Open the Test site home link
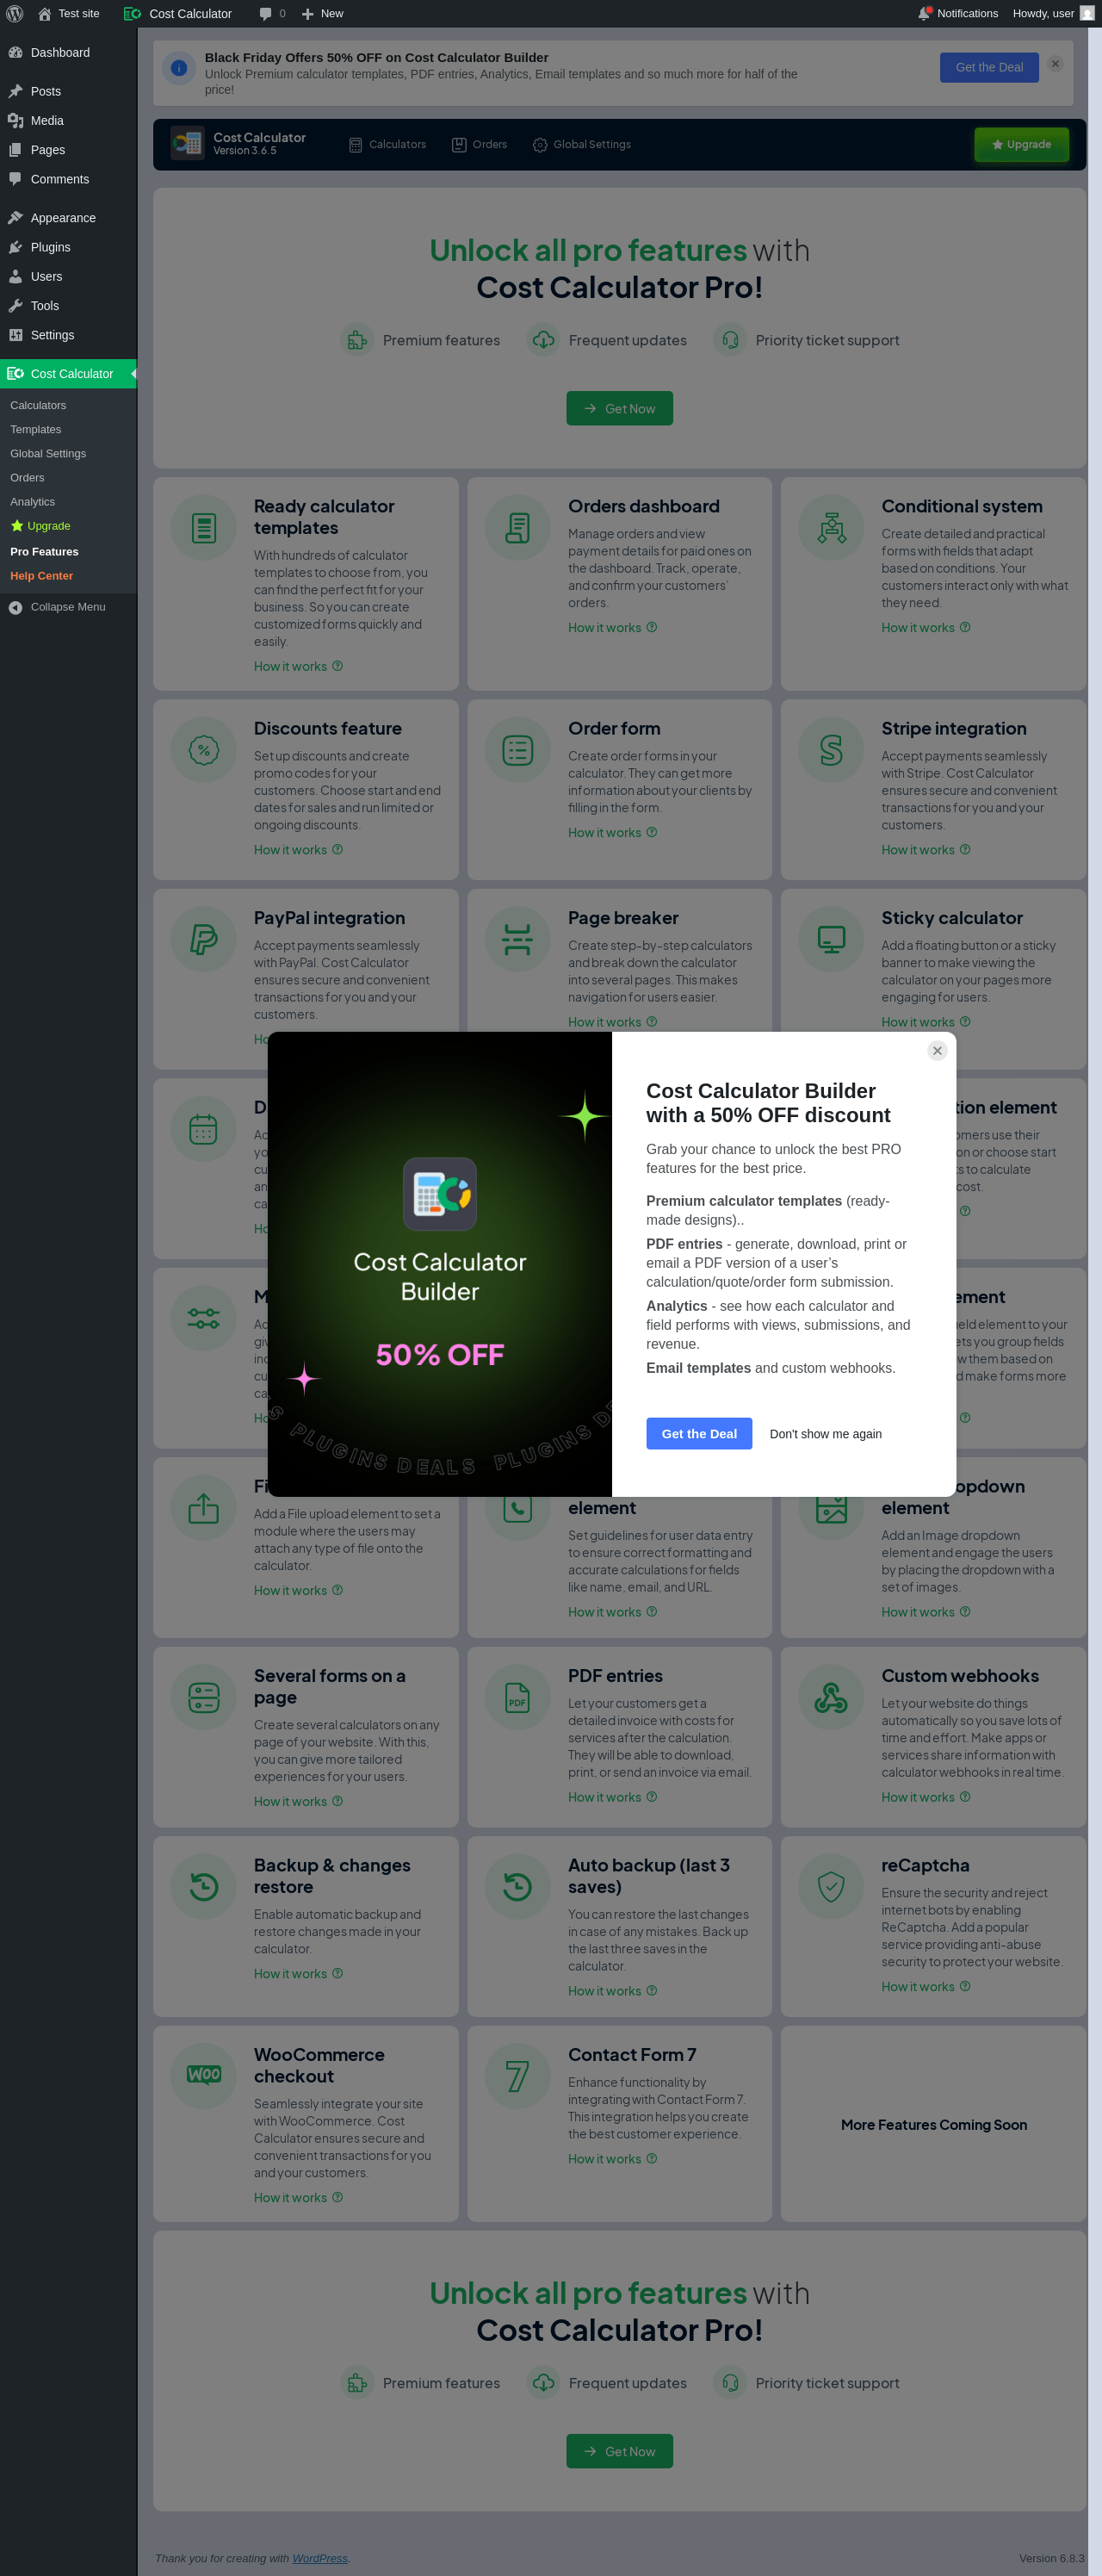 click(x=69, y=13)
